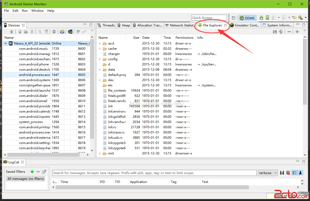The width and height of the screenshot is (310, 201).
Task: Select the DDMS perspective button
Action: pyautogui.click(x=248, y=18)
